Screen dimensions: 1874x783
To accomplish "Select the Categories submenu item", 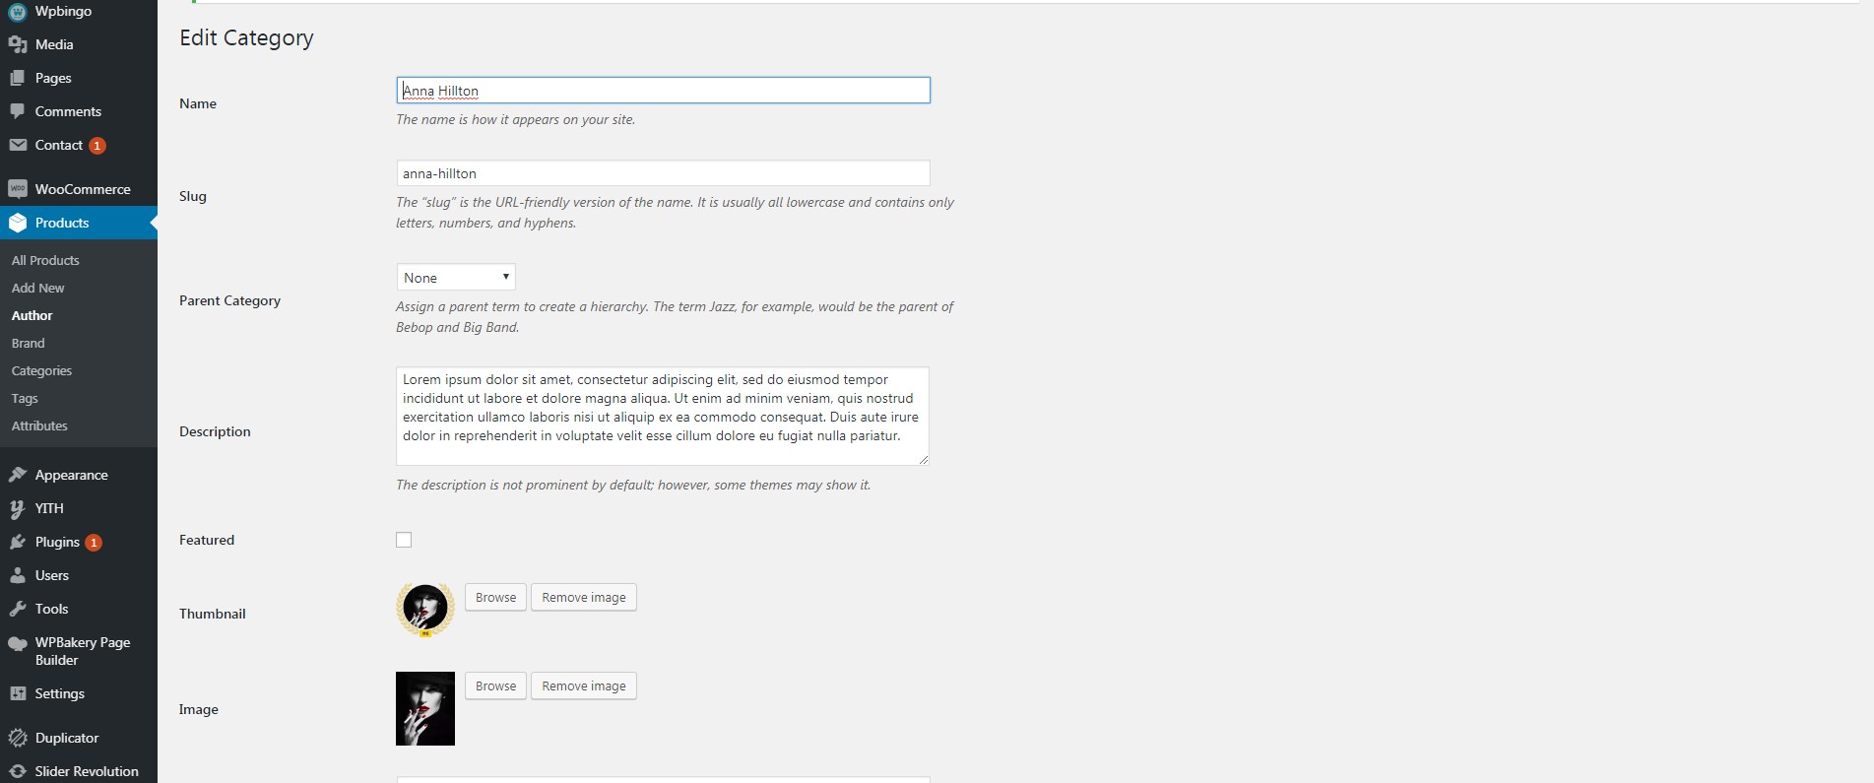I will pos(41,370).
